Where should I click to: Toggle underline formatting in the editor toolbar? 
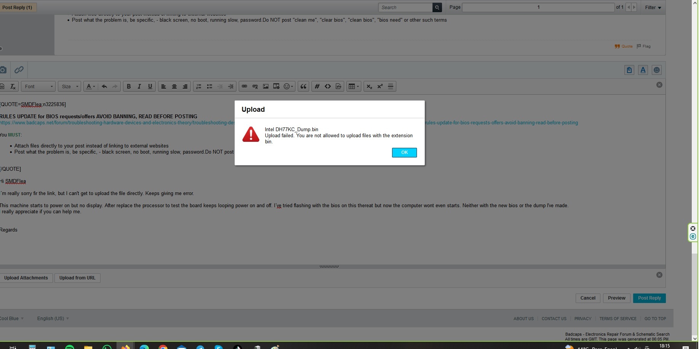coord(150,87)
